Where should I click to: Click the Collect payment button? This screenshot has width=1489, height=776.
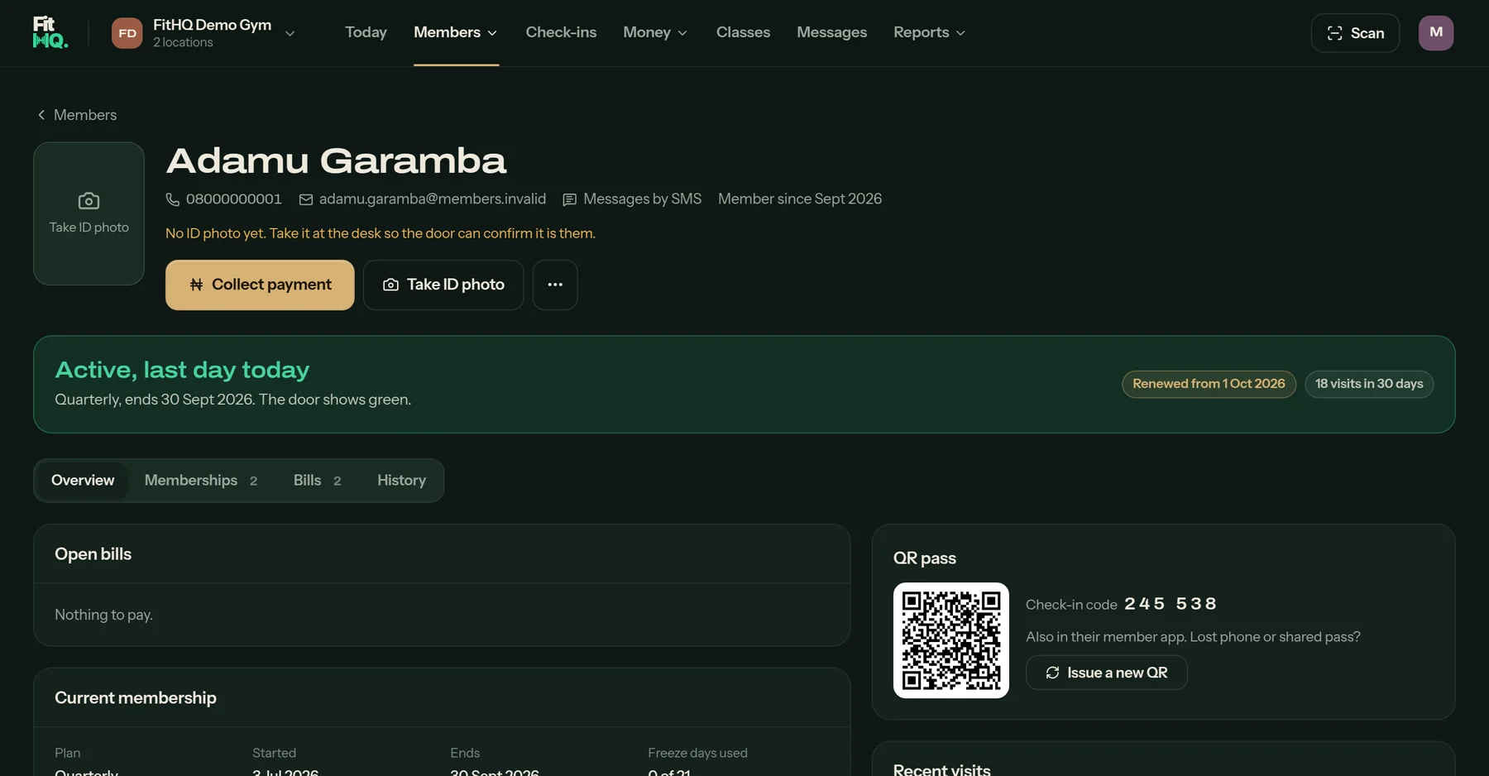(260, 285)
